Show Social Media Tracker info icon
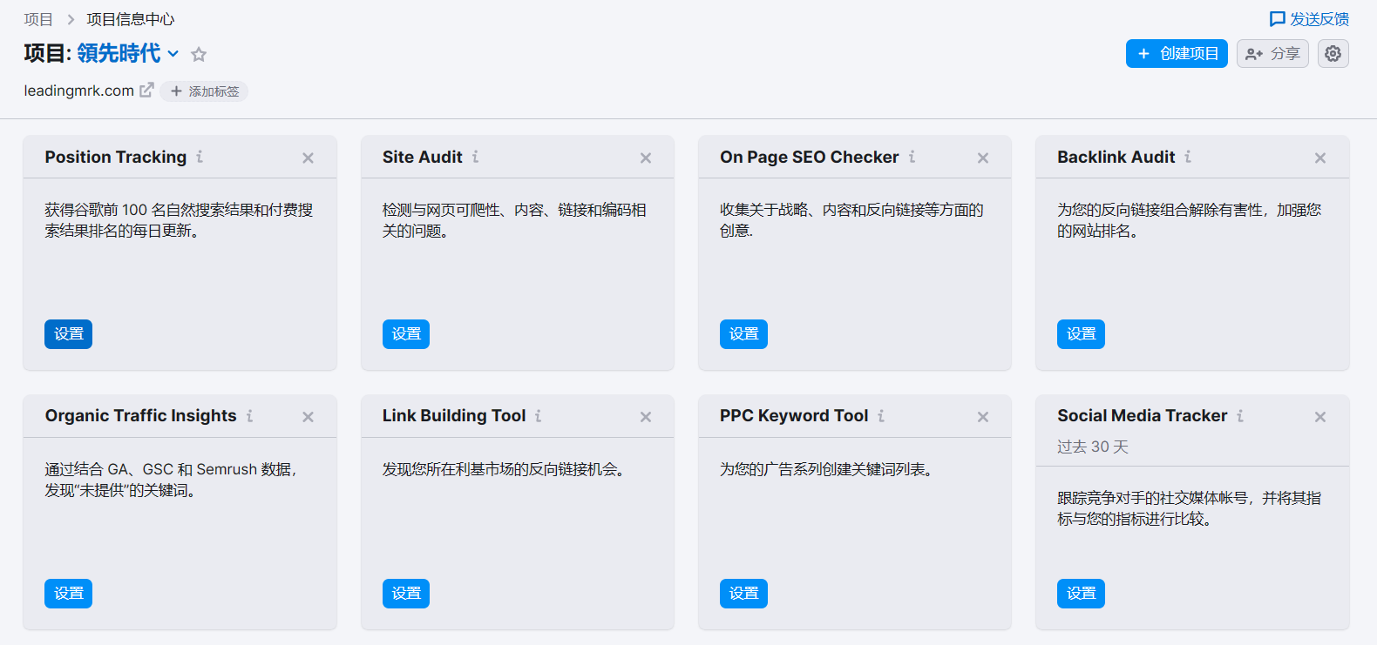The width and height of the screenshot is (1377, 645). click(x=1240, y=416)
